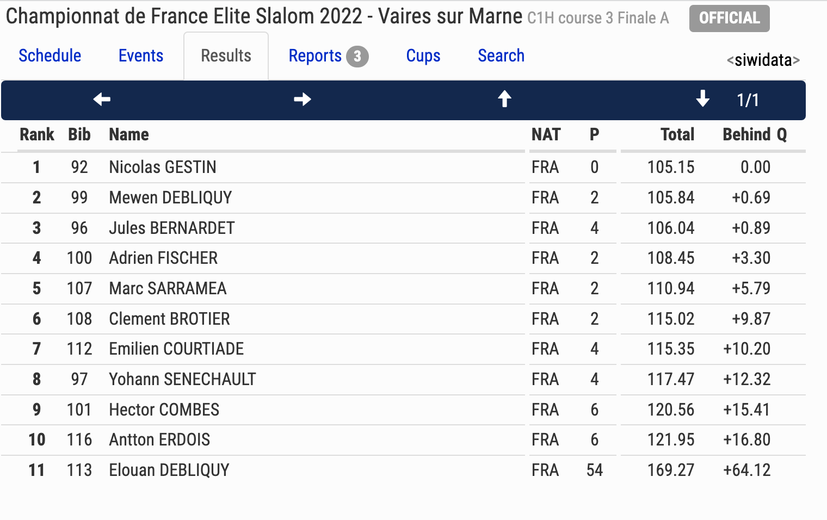
Task: Click the down arrow navigation icon
Action: point(703,99)
